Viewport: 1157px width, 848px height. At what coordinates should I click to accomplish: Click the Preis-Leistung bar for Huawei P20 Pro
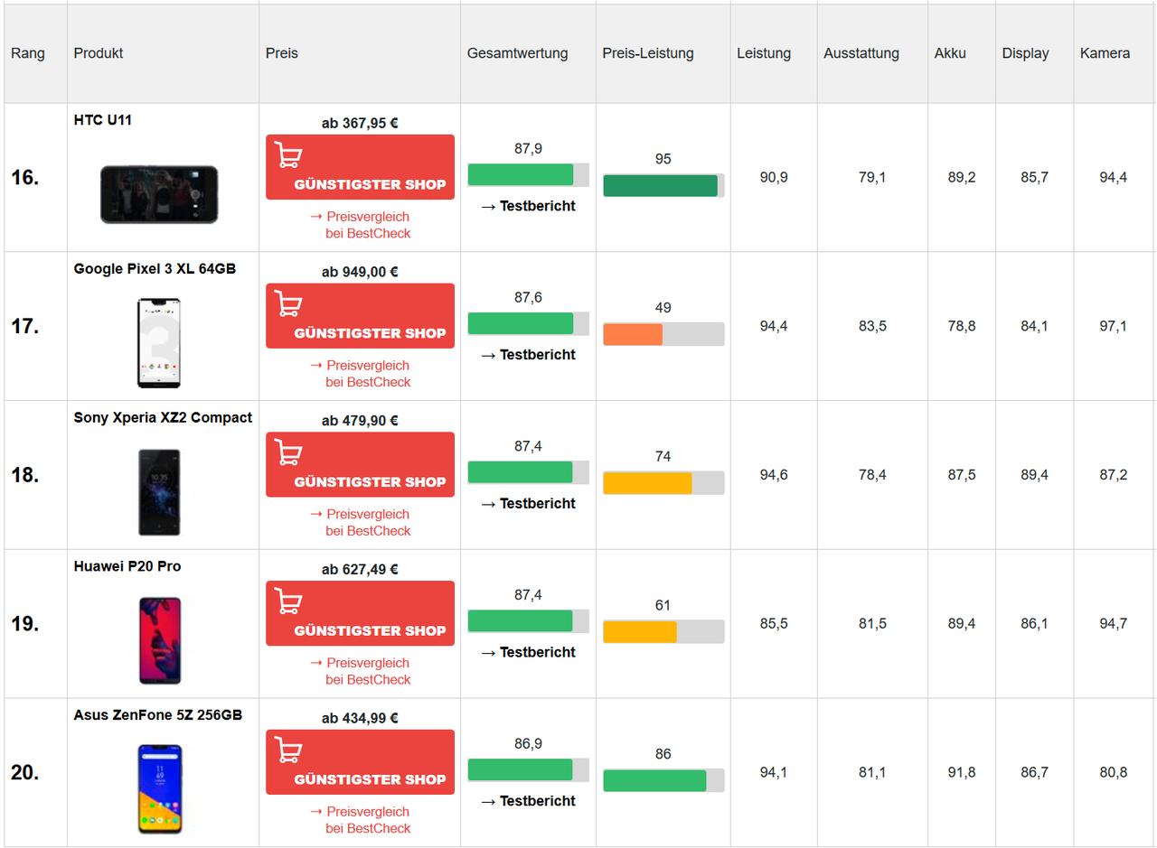[x=663, y=631]
